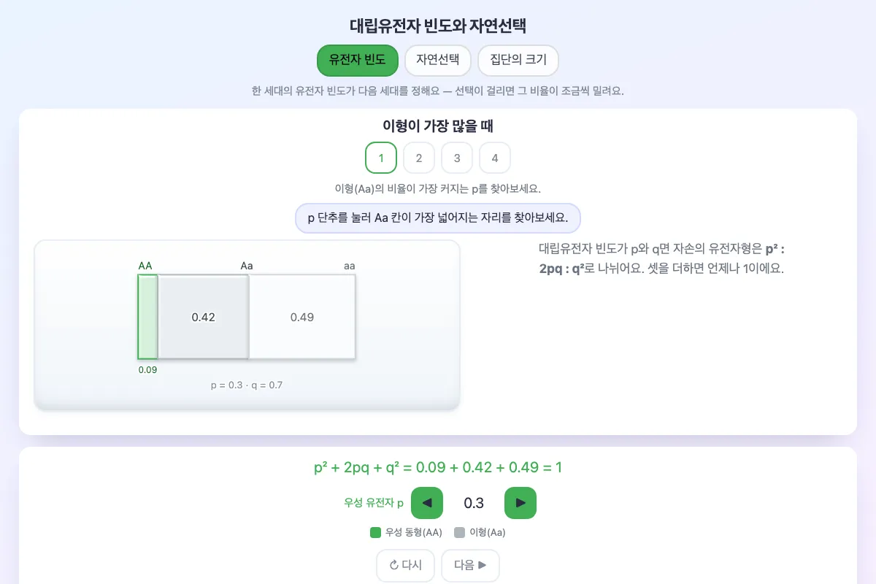This screenshot has height=584, width=876.
Task: Click the p² + 2pq + q² equation text
Action: [x=438, y=468]
